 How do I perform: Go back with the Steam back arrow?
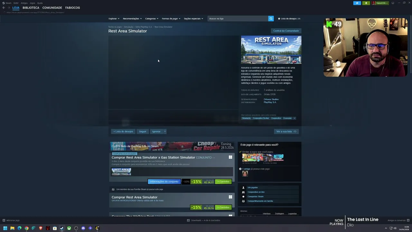tap(4, 8)
